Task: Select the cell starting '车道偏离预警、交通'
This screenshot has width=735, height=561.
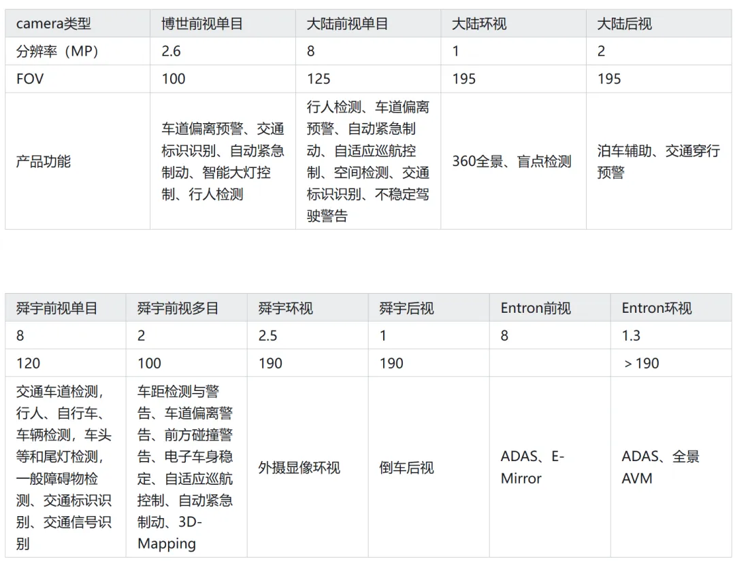Action: 223,161
